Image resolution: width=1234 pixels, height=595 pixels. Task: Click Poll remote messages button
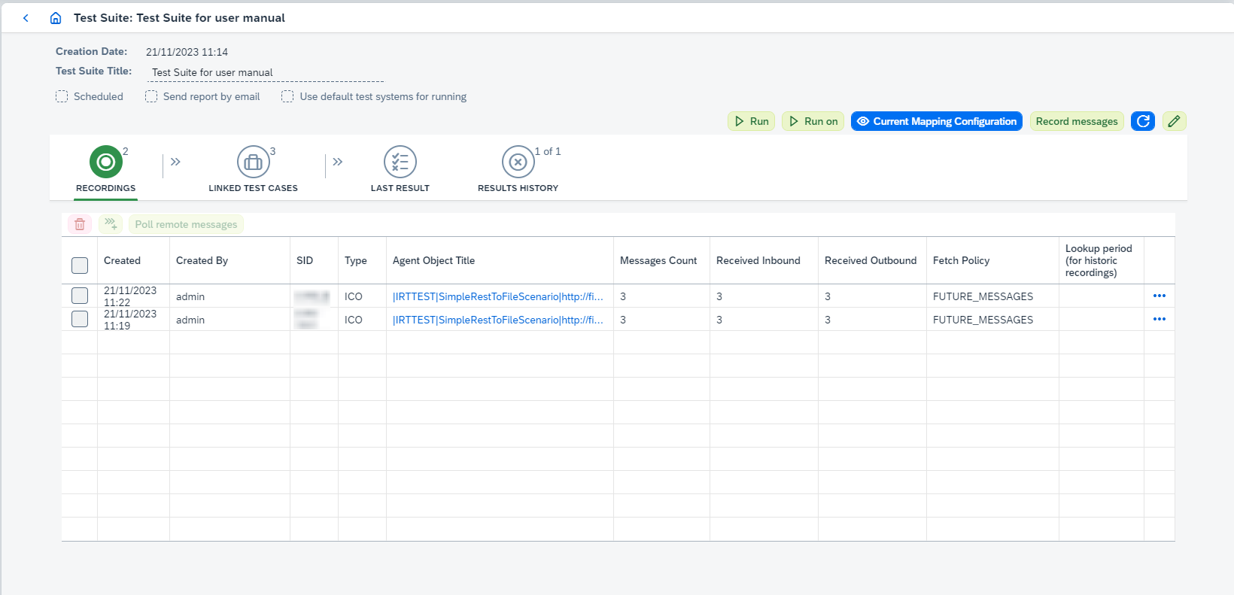186,224
